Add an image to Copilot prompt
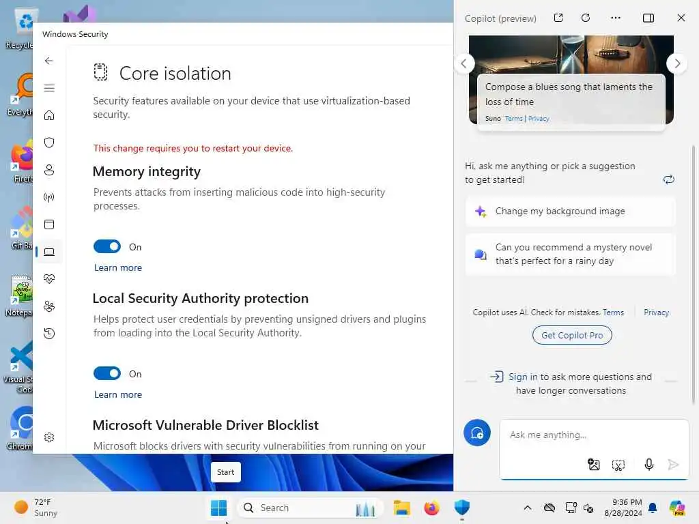Screen dimensions: 699x524 click(x=593, y=465)
